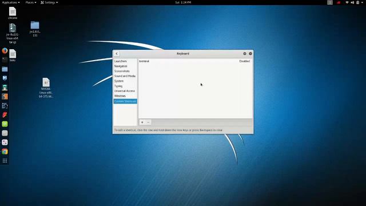Open the volume icon in the top bar

coord(352,2)
